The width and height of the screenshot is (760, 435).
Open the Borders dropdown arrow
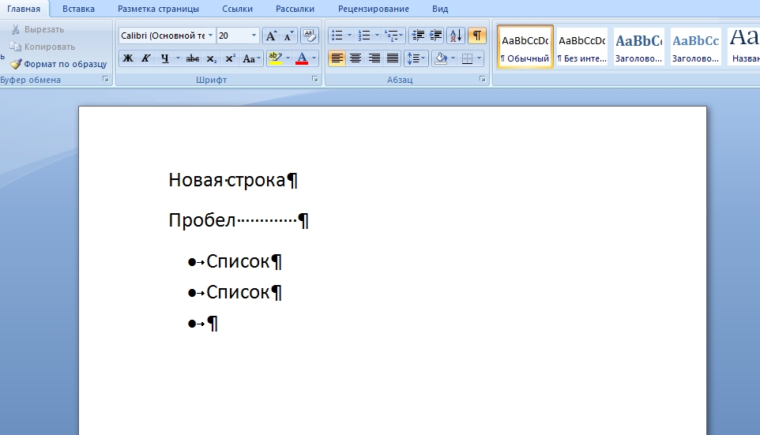pos(480,58)
